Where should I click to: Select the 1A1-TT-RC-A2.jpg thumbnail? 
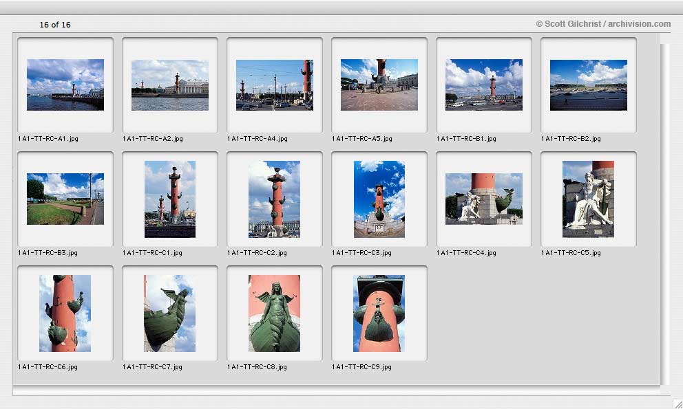click(170, 85)
